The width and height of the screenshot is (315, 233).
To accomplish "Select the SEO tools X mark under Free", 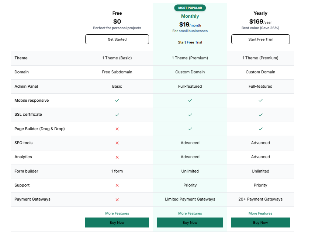I will tap(117, 143).
